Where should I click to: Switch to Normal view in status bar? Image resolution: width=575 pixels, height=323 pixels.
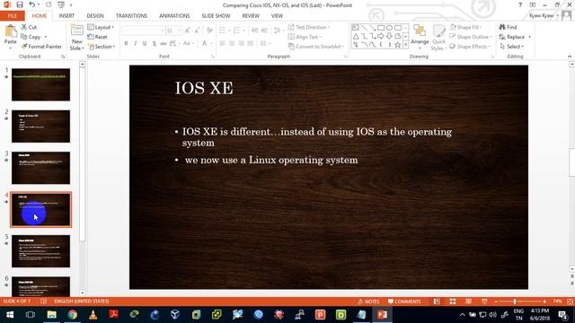tap(437, 301)
